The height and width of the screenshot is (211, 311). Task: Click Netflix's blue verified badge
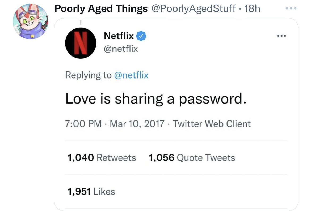pos(141,36)
